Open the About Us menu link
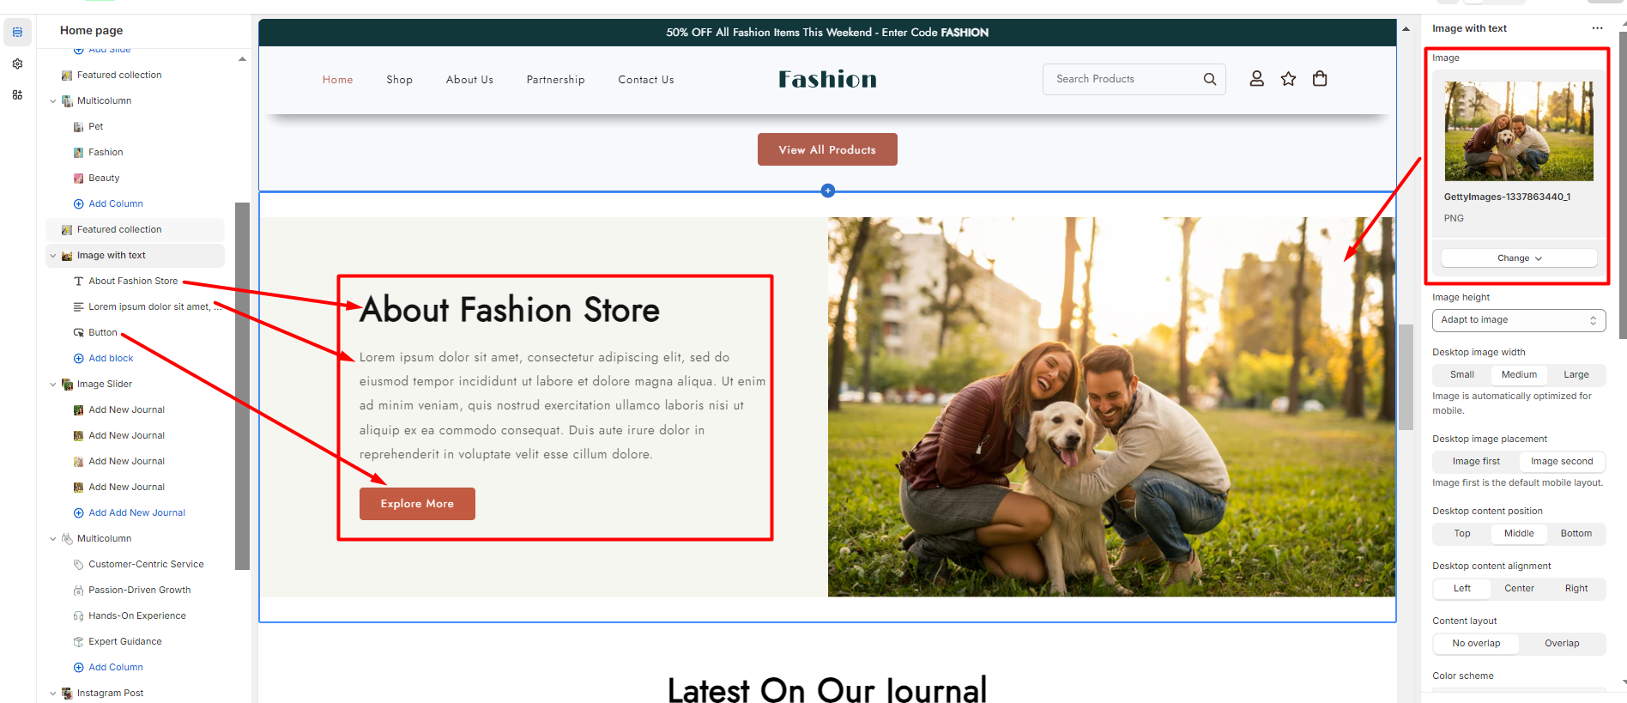The height and width of the screenshot is (703, 1627). [x=469, y=80]
